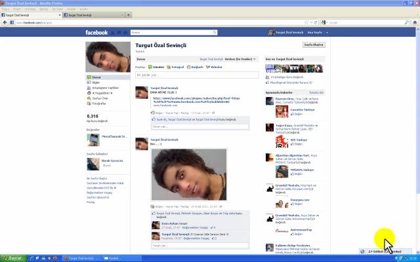
Task: Go to browser home page icon
Action: pos(415,22)
